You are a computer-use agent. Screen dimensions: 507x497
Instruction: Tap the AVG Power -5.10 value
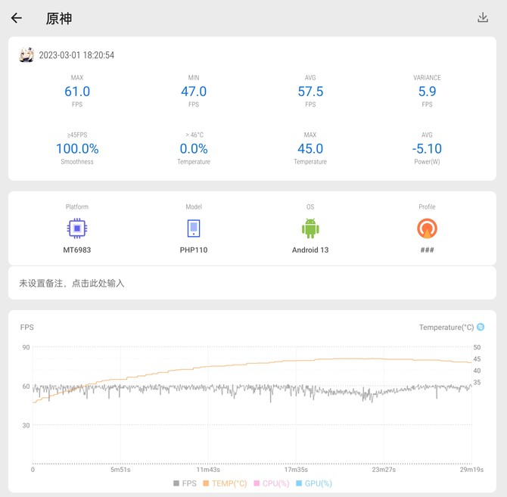coord(427,149)
